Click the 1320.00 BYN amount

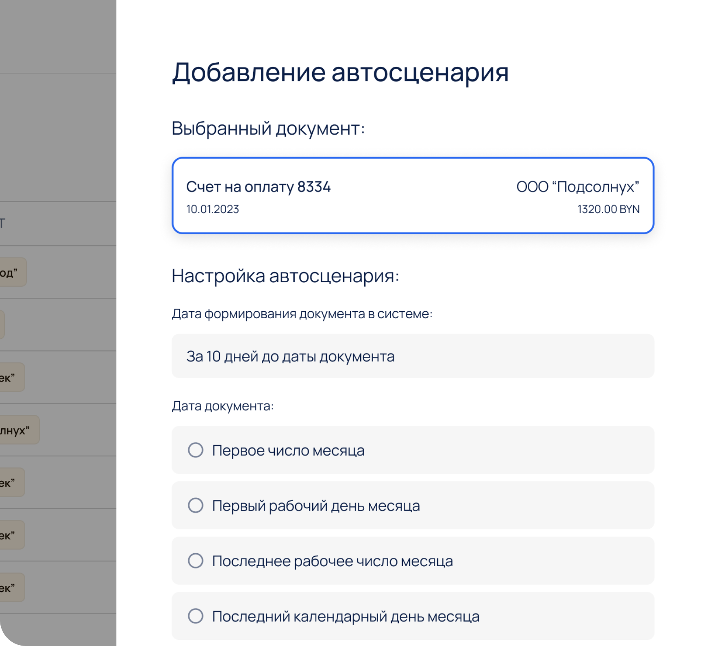pyautogui.click(x=609, y=209)
